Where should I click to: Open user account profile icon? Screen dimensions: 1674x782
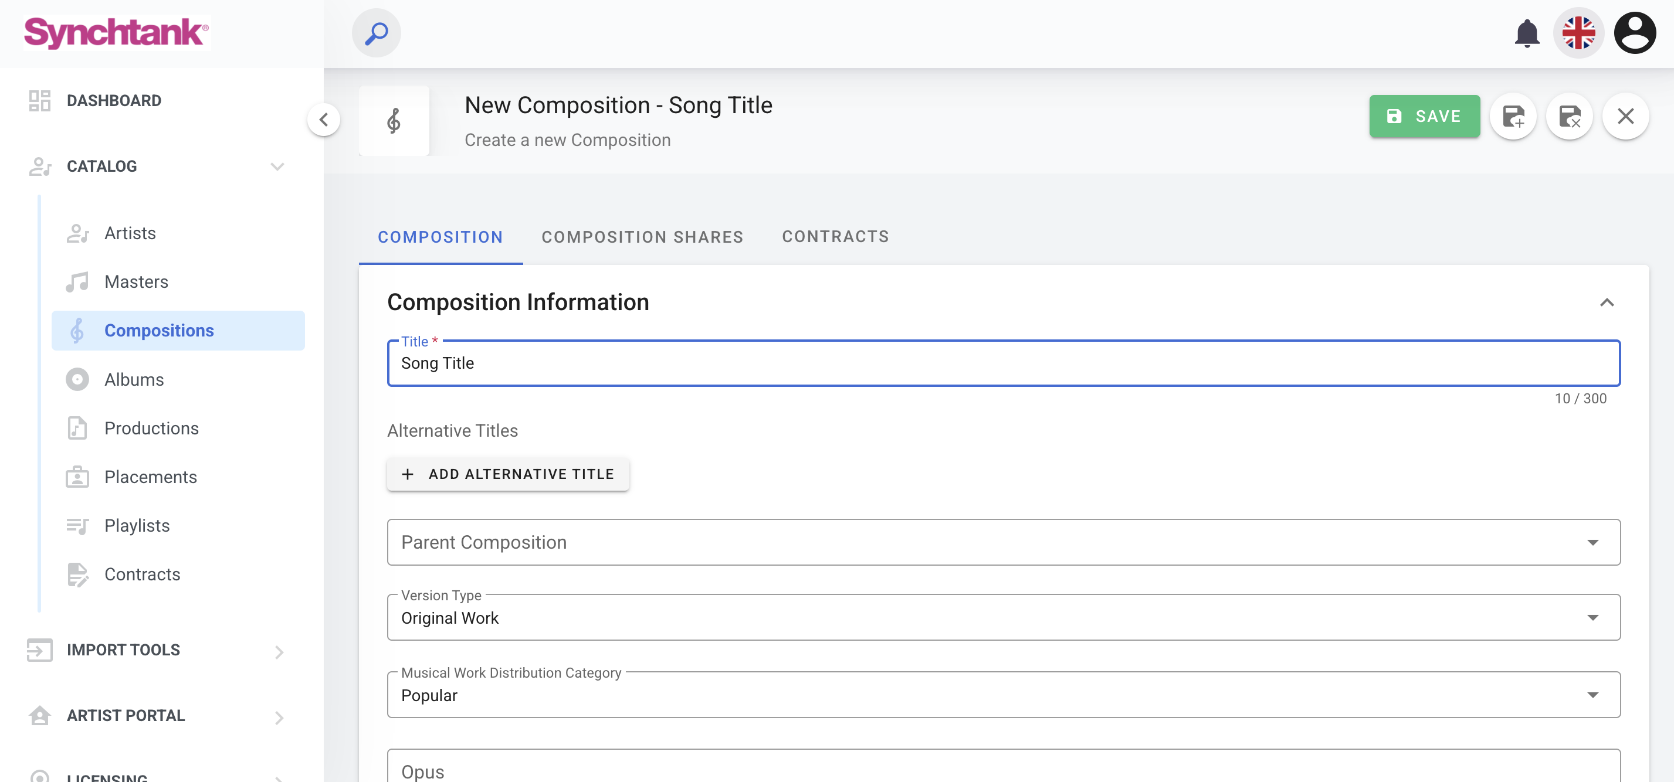(1634, 33)
